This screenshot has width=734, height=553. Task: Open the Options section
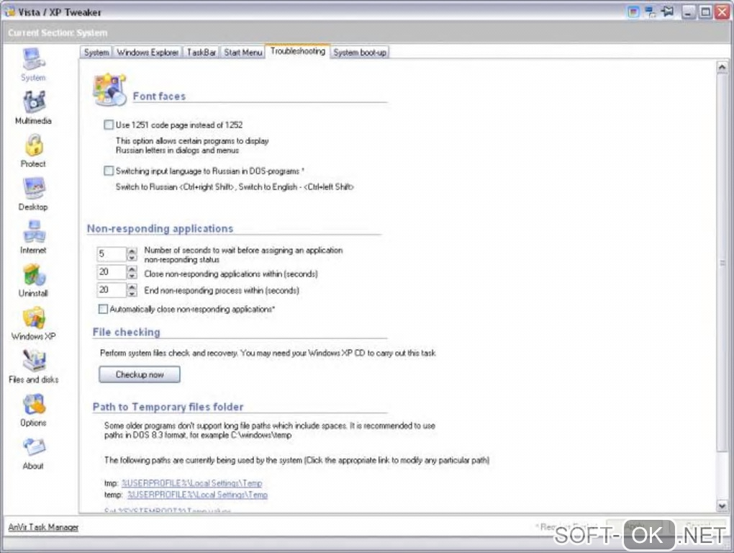click(33, 410)
